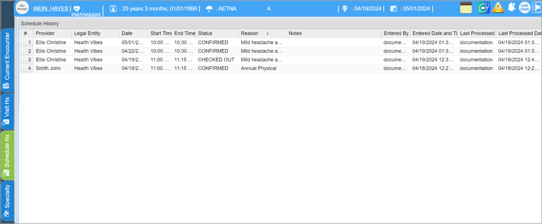Click the appointment calendar icon near 05/01/2024
The height and width of the screenshot is (224, 542).
pos(393,8)
